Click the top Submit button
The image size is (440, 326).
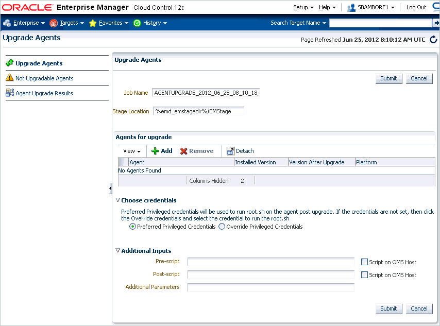click(388, 79)
